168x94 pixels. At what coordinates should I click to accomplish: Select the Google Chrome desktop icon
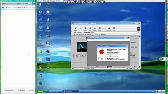40,68
